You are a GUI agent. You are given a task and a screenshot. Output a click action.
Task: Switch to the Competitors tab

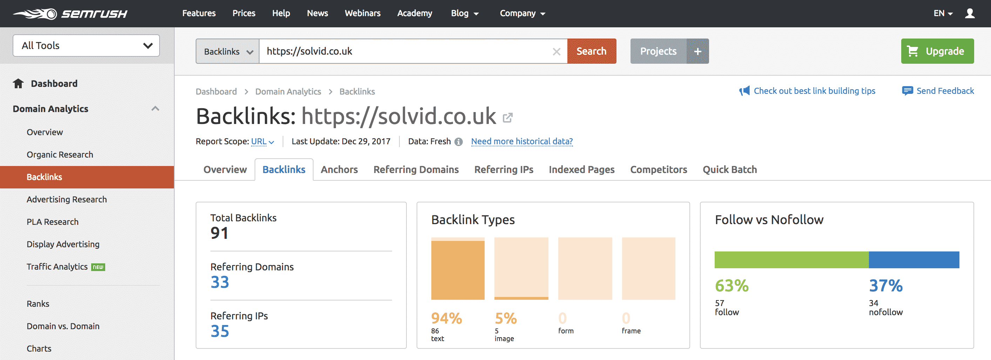(x=659, y=169)
